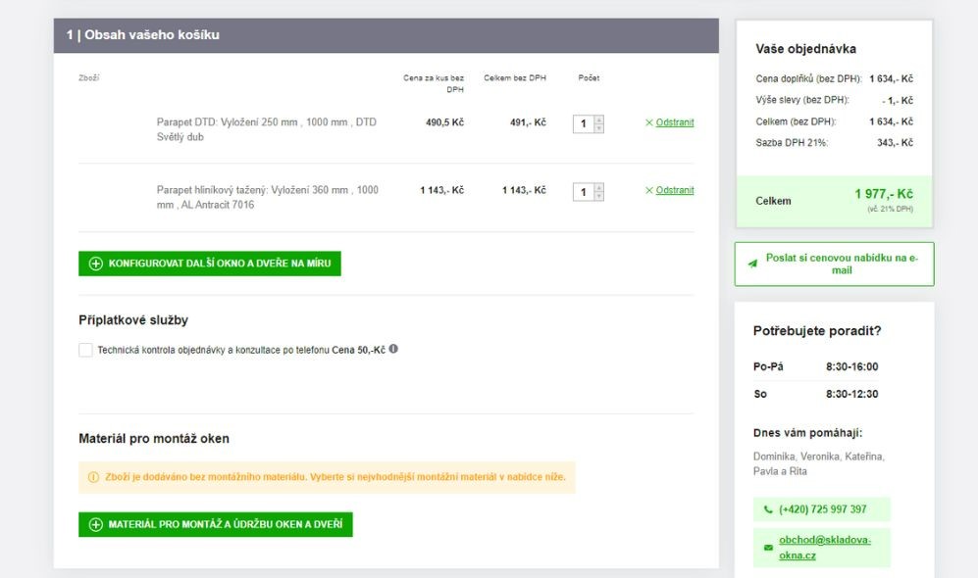Open the obchod@skladova-okna.cz e-mail link
Viewport: 978px width, 578px height.
point(824,548)
